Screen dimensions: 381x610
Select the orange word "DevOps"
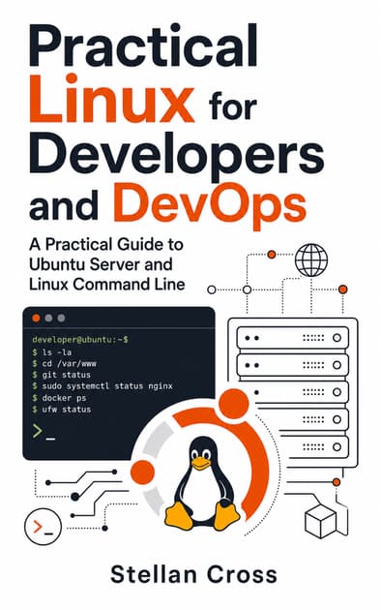pyautogui.click(x=210, y=206)
